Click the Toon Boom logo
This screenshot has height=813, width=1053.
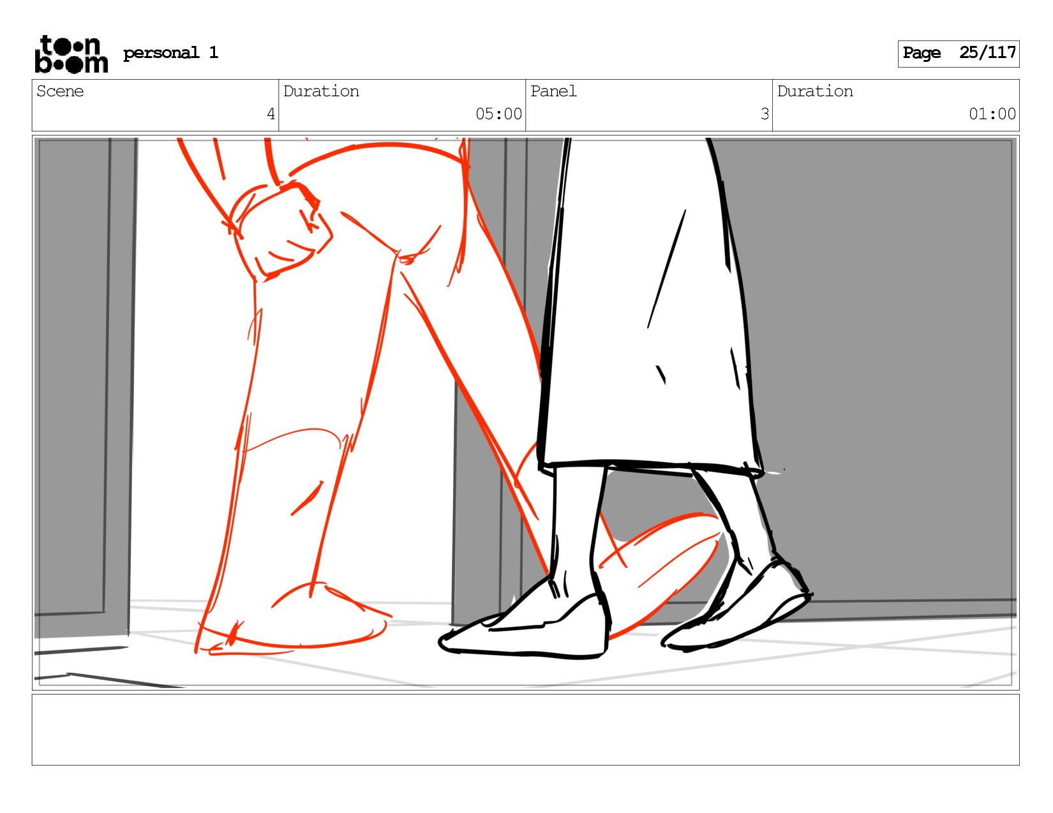[71, 54]
